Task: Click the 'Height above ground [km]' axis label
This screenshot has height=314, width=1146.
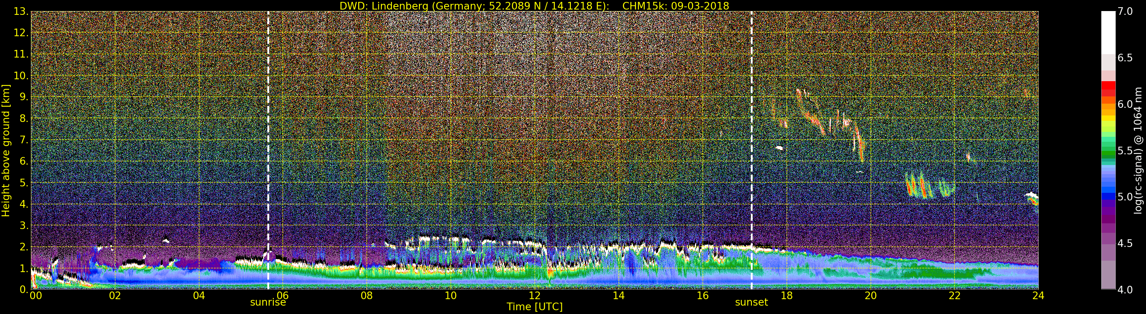Action: click(6, 151)
